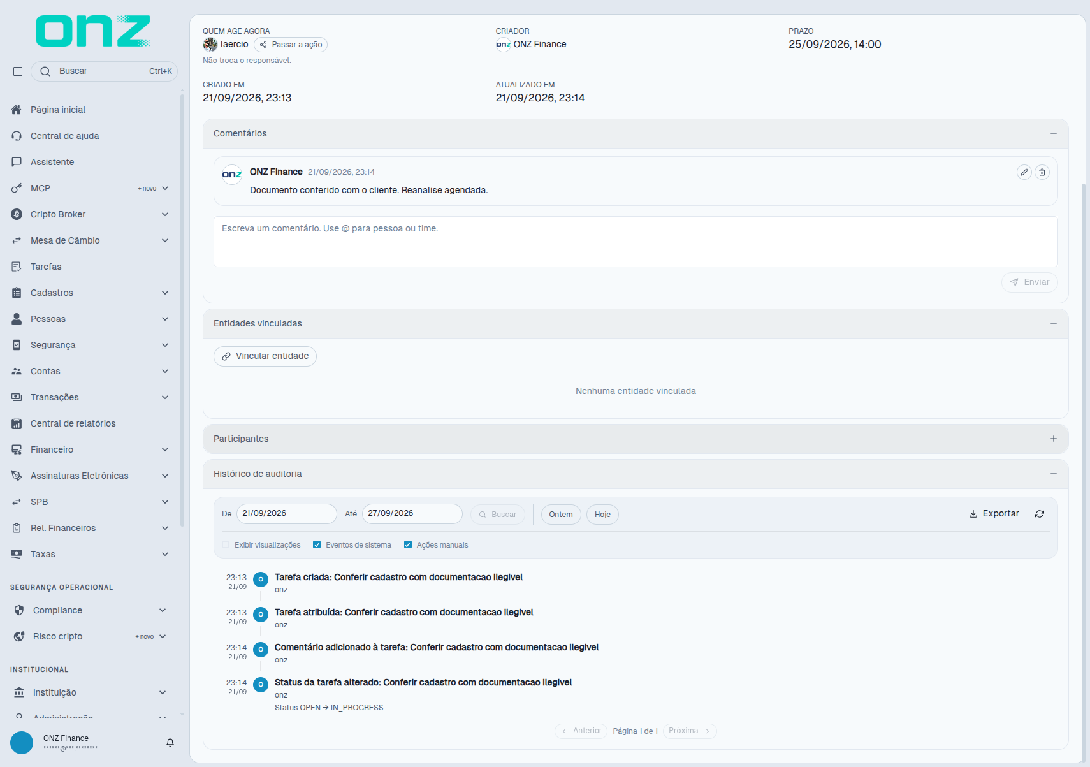
Task: Click the De date field
Action: 287,514
